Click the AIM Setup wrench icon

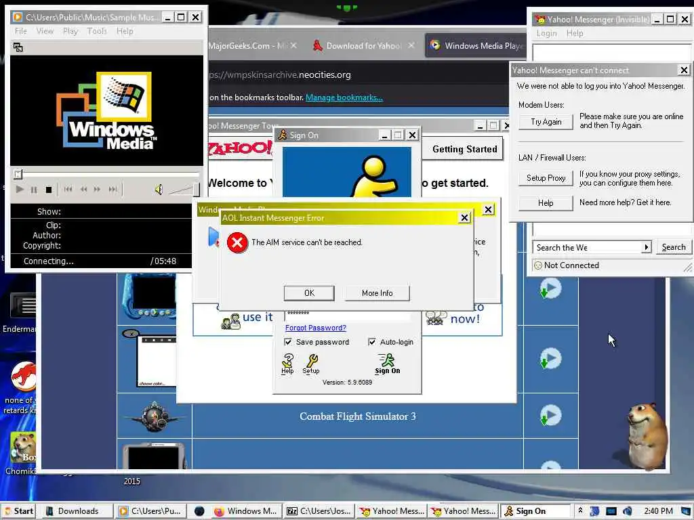(311, 364)
